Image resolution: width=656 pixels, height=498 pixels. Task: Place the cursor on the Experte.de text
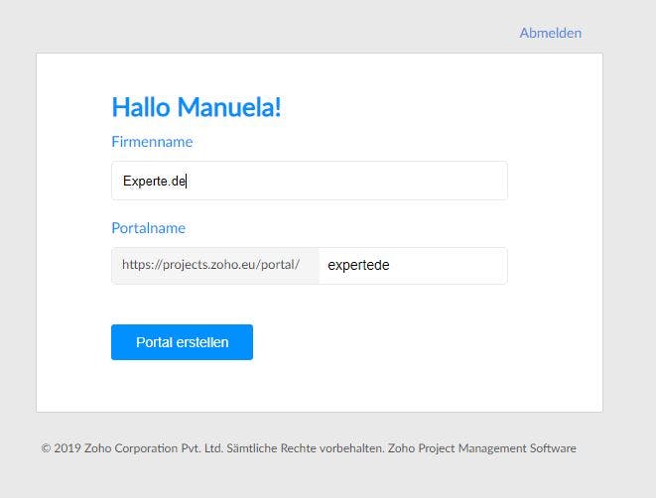click(x=154, y=182)
